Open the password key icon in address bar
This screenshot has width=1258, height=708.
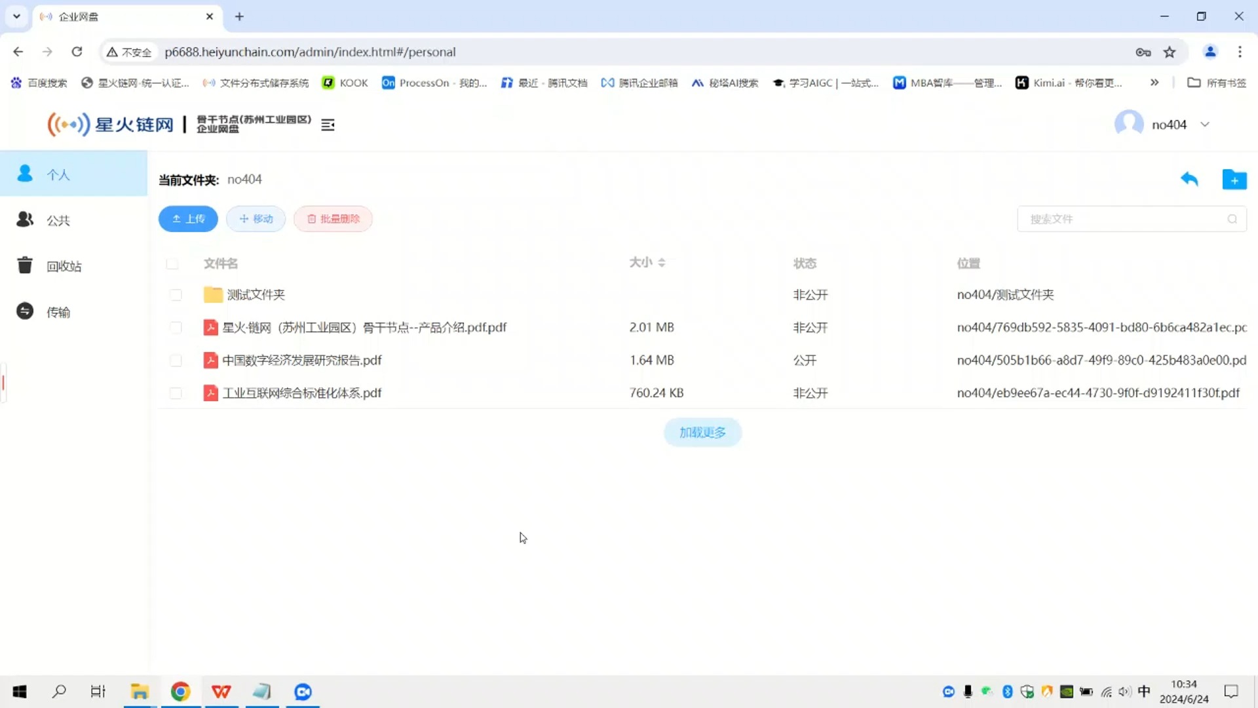point(1143,52)
